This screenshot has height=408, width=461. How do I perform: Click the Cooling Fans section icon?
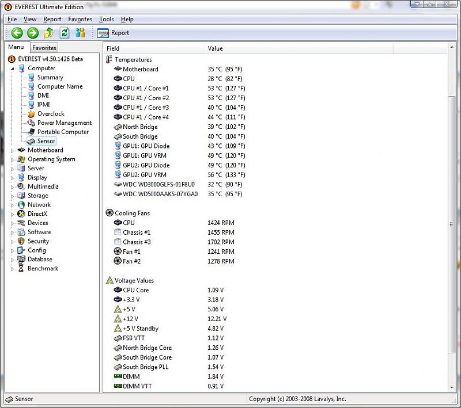coord(109,213)
